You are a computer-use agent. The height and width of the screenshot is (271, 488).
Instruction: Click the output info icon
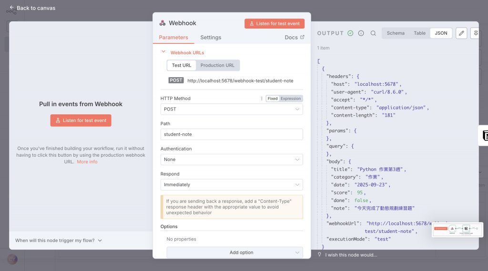tap(361, 33)
